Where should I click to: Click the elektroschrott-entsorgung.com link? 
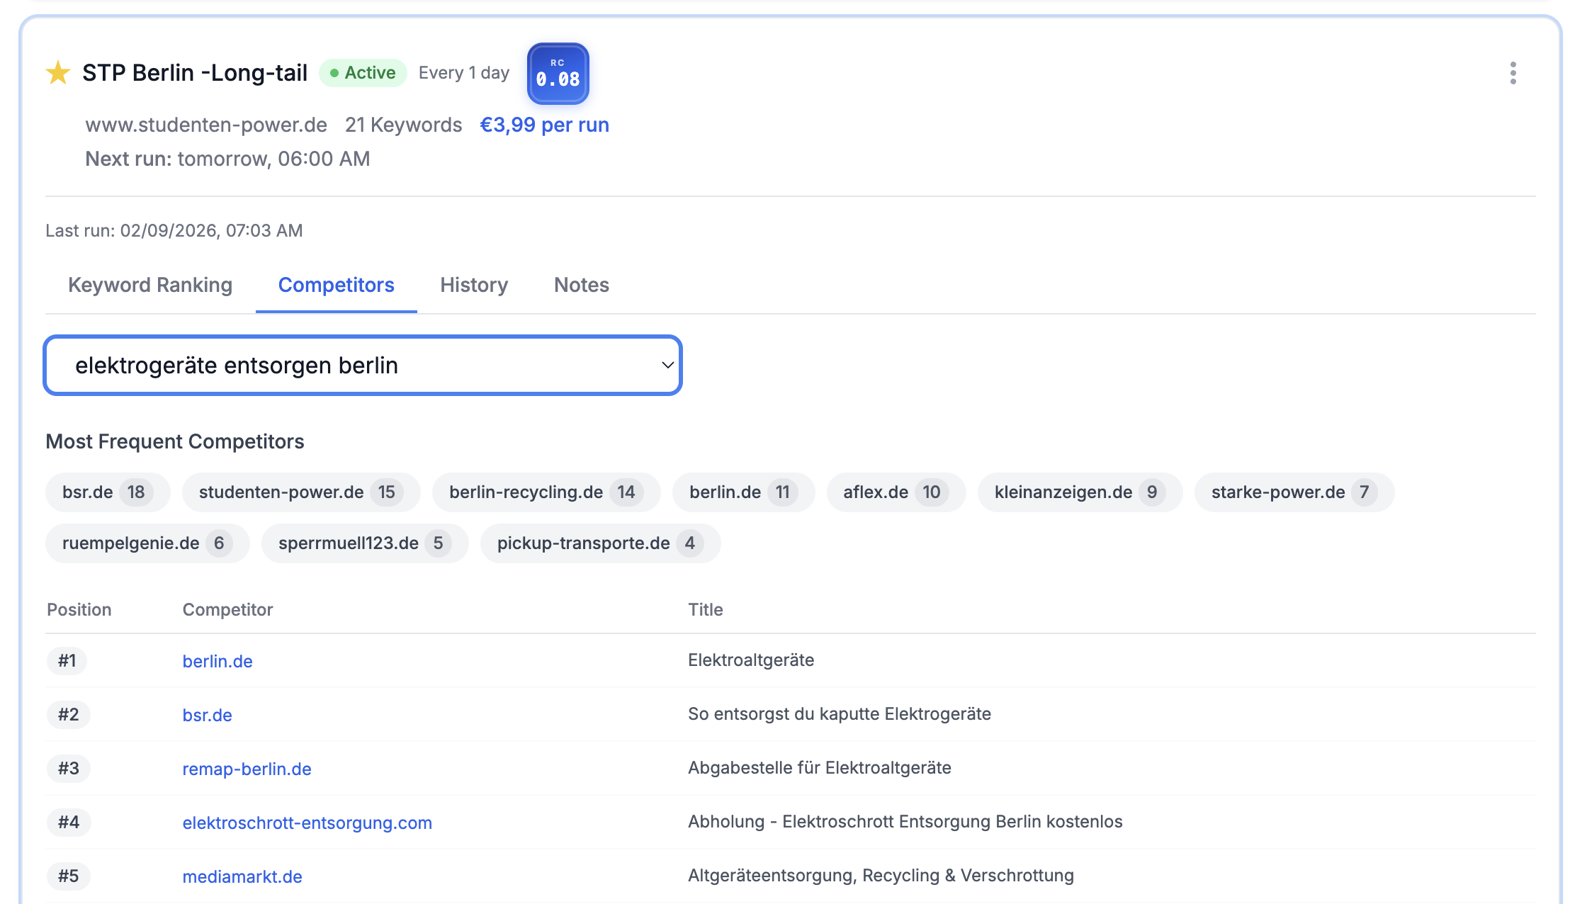pyautogui.click(x=307, y=823)
